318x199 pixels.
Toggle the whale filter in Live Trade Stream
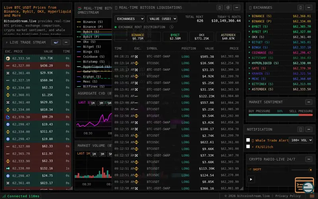coord(56,42)
